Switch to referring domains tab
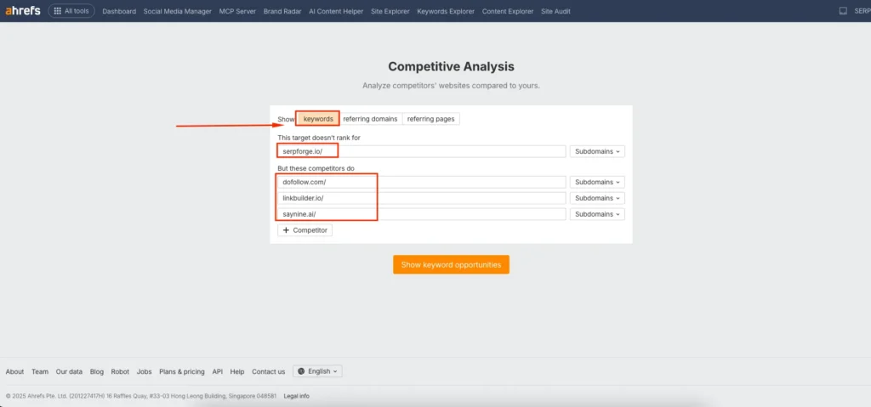Screen dimensions: 871x407 point(371,119)
